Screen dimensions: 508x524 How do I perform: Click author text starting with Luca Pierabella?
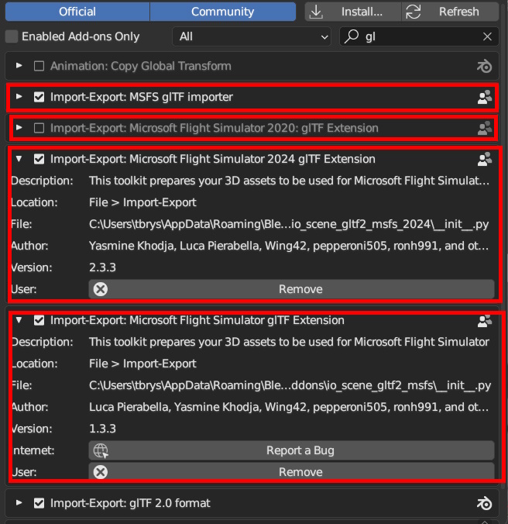289,407
